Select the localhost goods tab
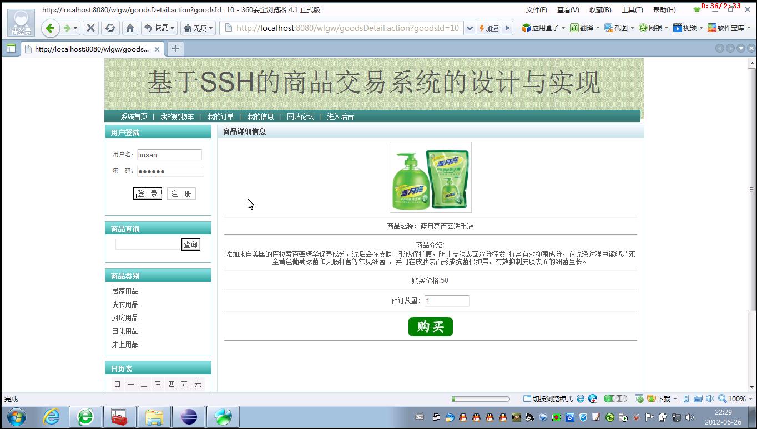The width and height of the screenshot is (757, 429). [92, 49]
